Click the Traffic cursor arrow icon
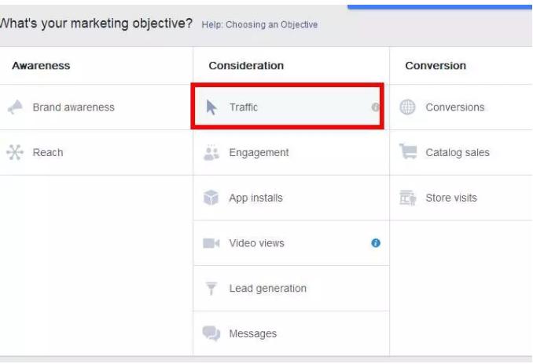Viewport: 533px width, 364px height. [x=211, y=107]
